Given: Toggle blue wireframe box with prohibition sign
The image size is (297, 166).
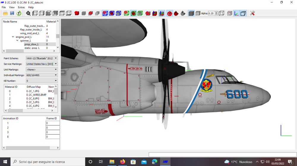Looking at the screenshot, I should pos(105,13).
